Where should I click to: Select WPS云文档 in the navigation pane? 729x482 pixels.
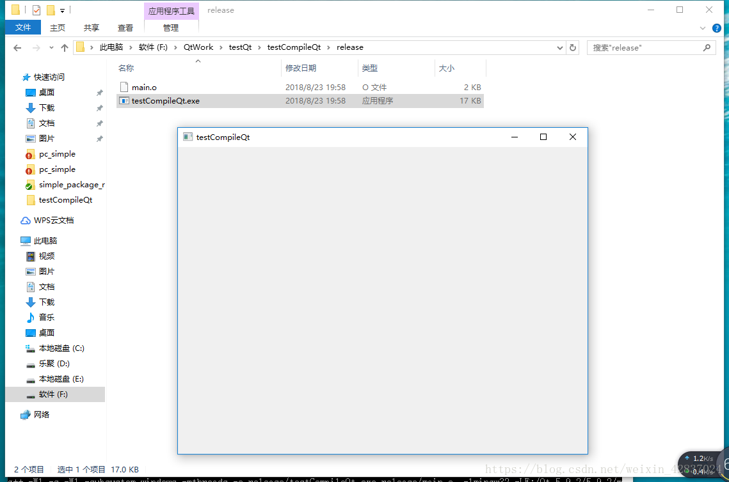click(x=54, y=221)
